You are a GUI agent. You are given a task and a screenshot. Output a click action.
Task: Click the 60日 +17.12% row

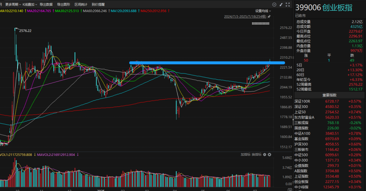[329, 75]
